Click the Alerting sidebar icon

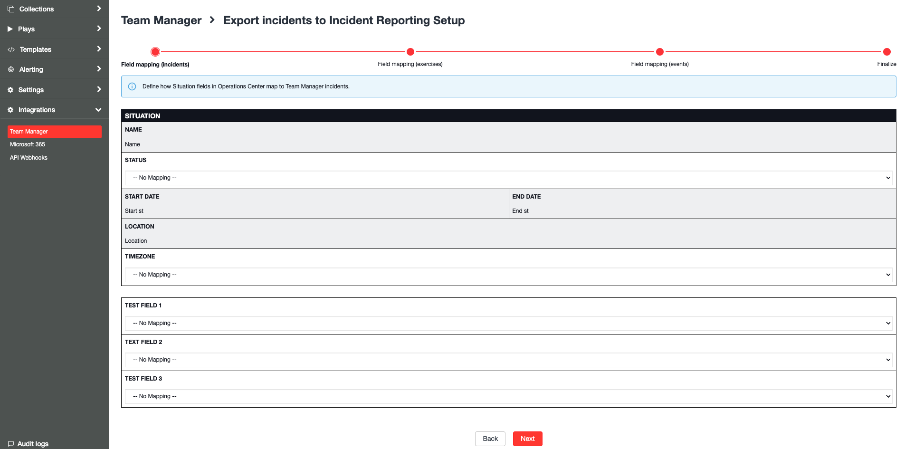pos(11,69)
